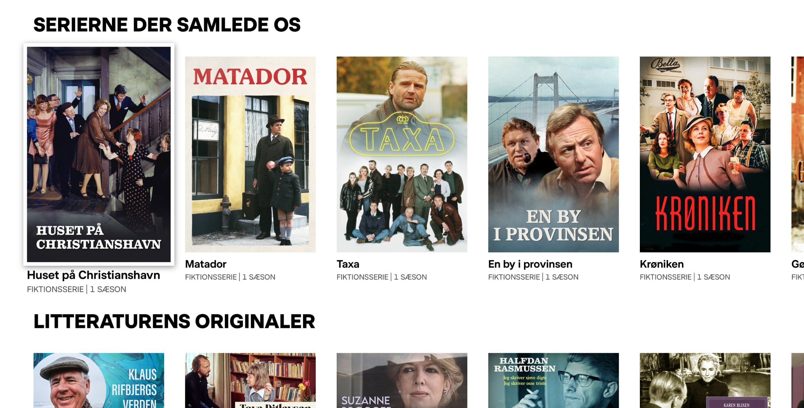Image resolution: width=804 pixels, height=408 pixels.
Task: Click the En by i provinsen title
Action: coord(530,264)
